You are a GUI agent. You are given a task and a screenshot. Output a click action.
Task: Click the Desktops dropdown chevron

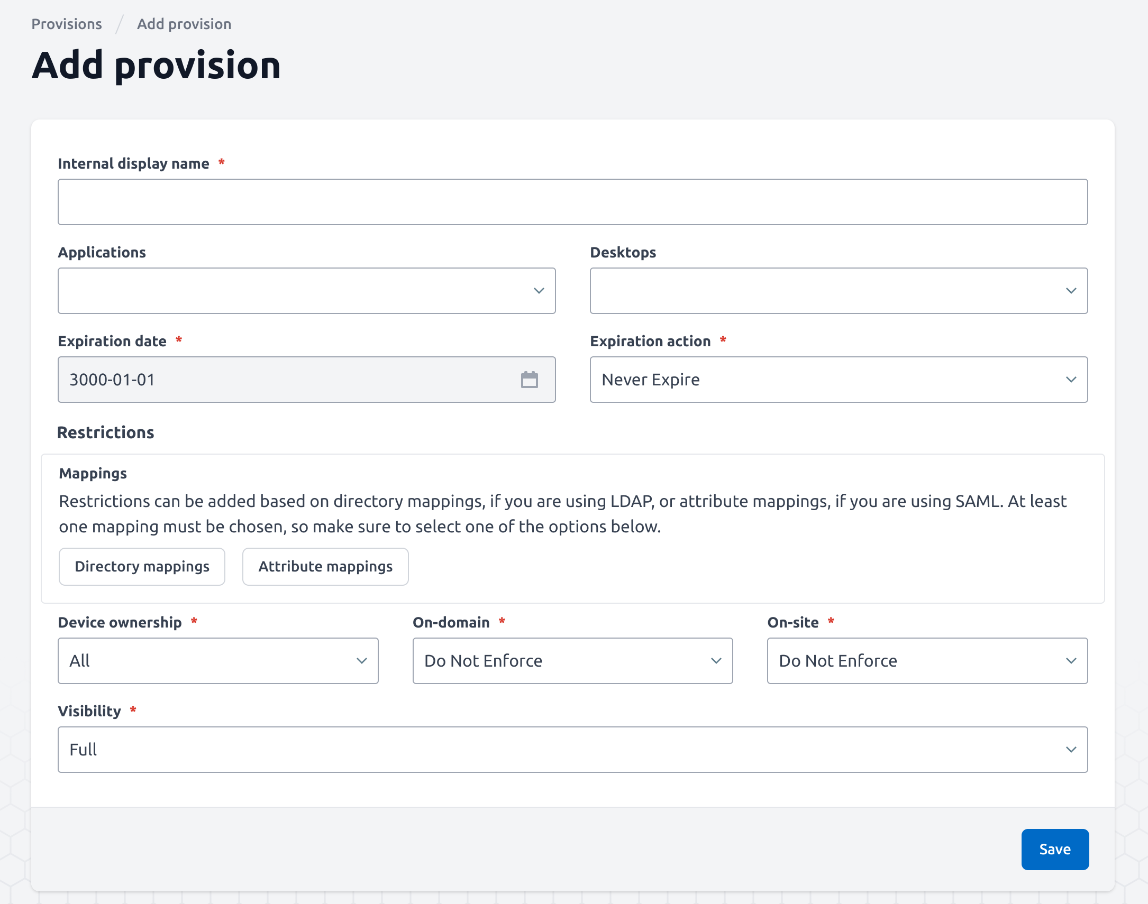(x=1071, y=291)
